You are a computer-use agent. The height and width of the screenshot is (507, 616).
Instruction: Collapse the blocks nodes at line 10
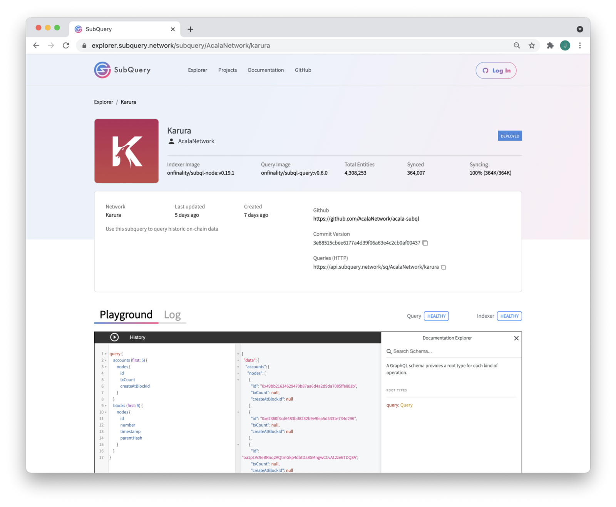coord(106,412)
